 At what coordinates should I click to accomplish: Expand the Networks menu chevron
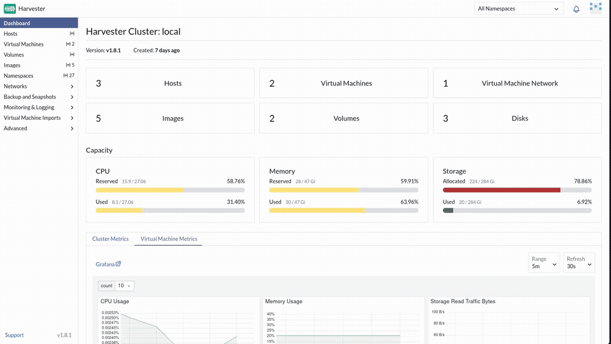(72, 87)
